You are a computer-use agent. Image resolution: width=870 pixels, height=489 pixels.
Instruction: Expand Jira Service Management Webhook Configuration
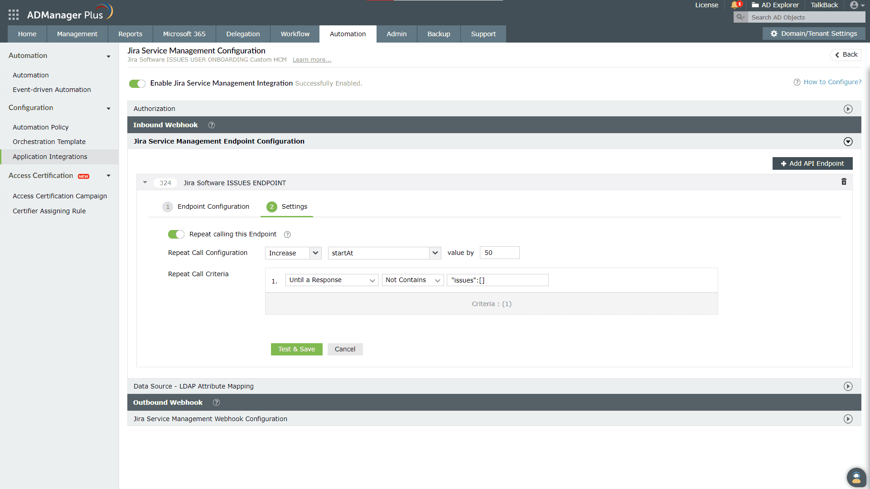[848, 419]
